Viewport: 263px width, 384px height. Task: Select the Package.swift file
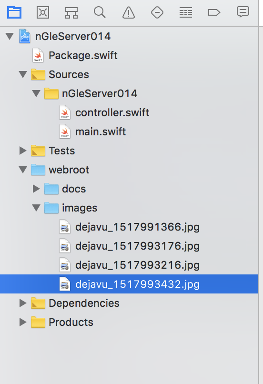[75, 56]
